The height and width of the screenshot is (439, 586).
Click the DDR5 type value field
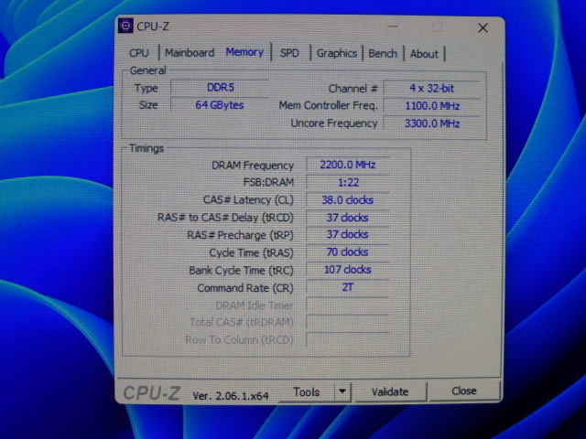[x=220, y=88]
